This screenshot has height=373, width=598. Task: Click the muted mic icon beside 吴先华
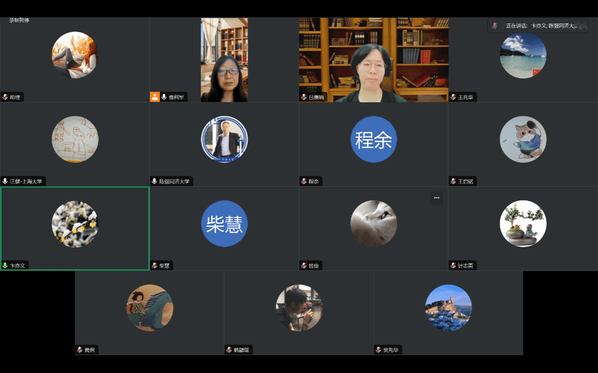pos(378,350)
